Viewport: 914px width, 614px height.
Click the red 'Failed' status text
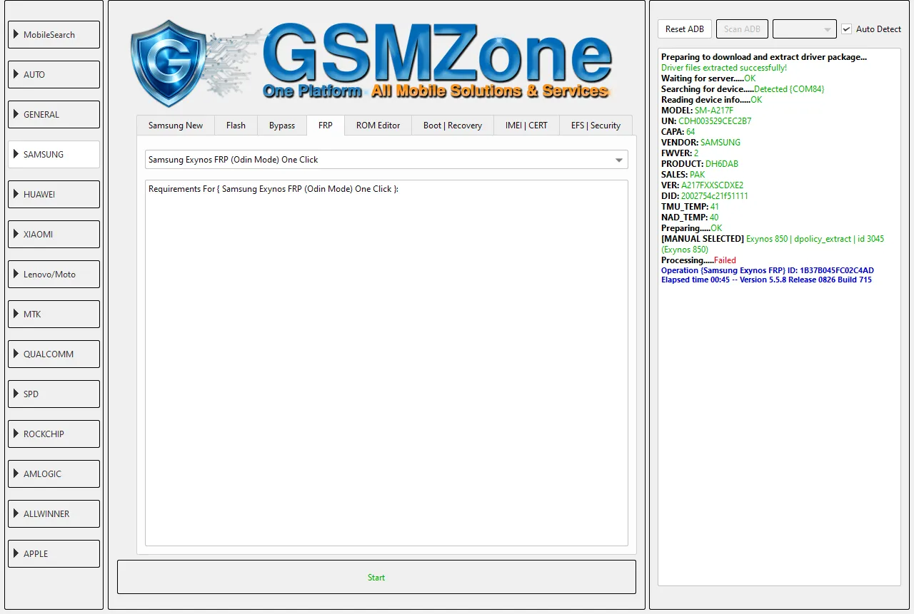(725, 260)
